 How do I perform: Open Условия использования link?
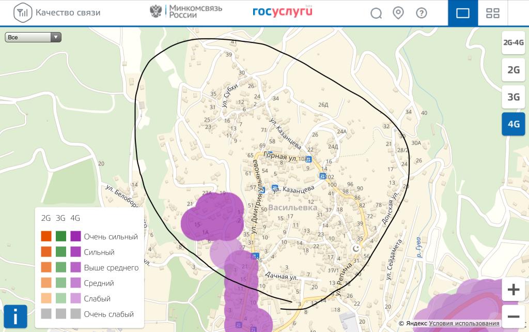[x=464, y=323]
